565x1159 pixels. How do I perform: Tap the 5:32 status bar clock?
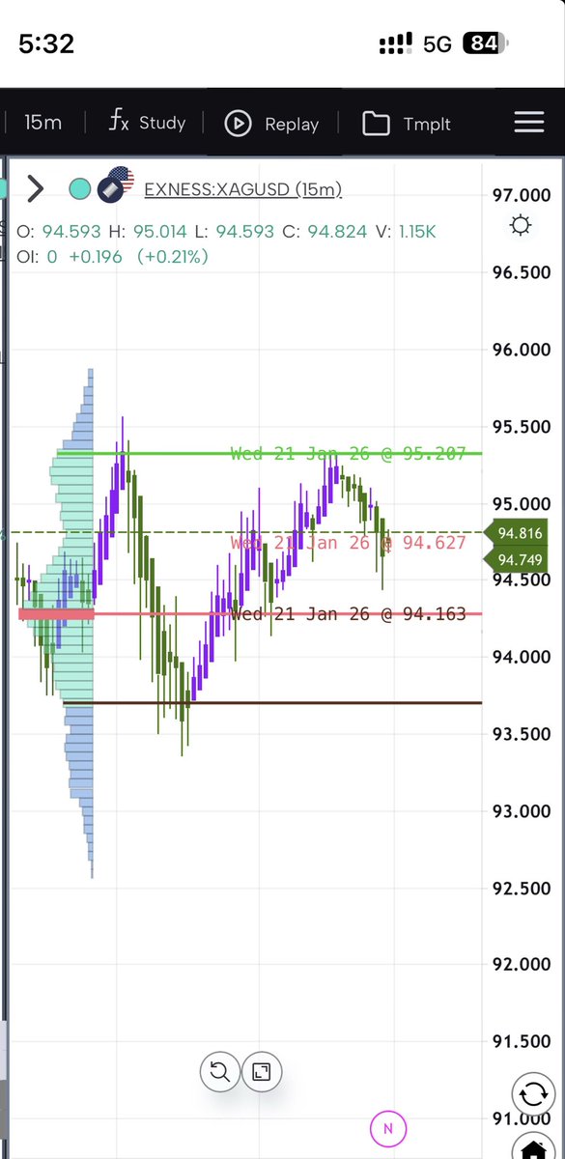click(46, 43)
